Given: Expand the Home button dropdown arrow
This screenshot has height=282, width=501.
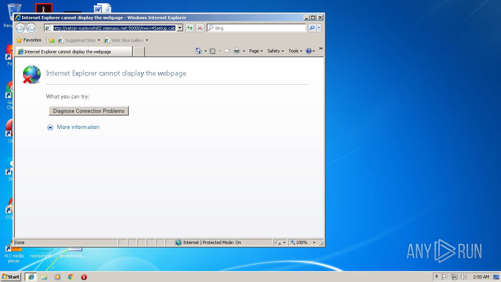Looking at the screenshot, I should pos(205,51).
